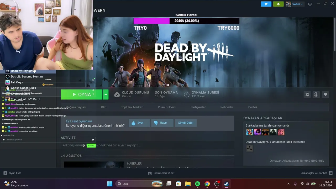Image resolution: width=336 pixels, height=189 pixels.
Task: Select Şimdi Değil button
Action: point(186,123)
